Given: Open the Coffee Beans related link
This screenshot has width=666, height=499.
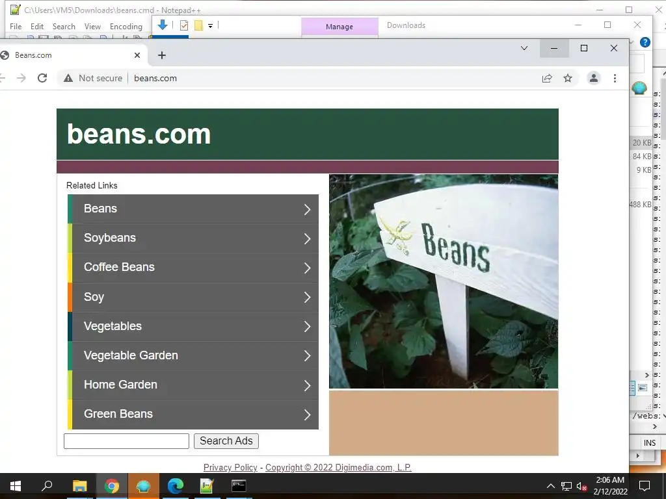Looking at the screenshot, I should point(193,267).
